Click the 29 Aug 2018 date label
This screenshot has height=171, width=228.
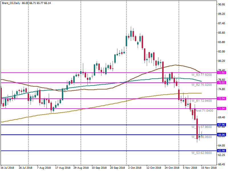81,168
